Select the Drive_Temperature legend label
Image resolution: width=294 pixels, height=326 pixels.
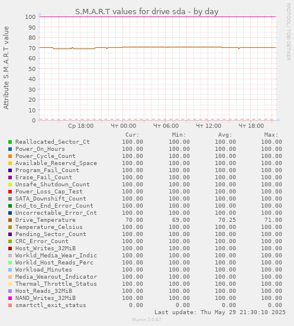tap(46, 220)
